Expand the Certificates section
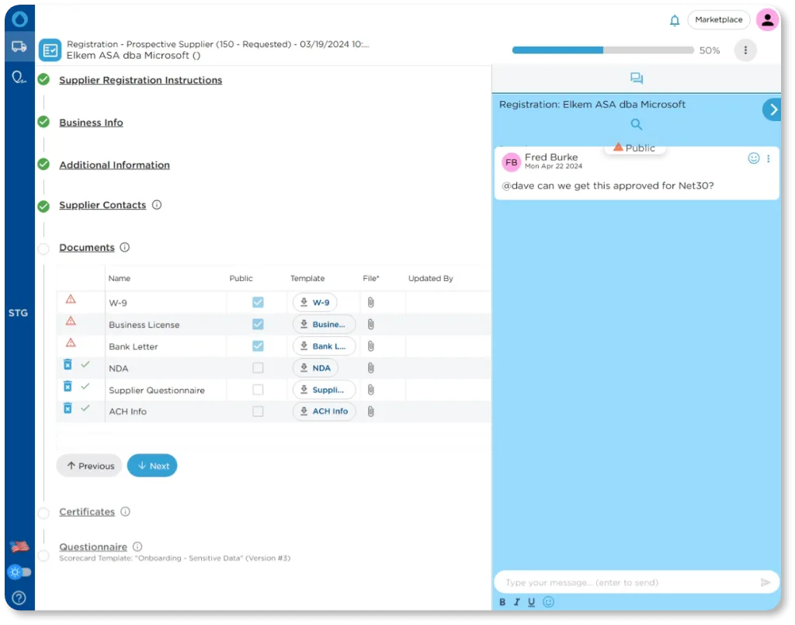The image size is (795, 625). (87, 512)
